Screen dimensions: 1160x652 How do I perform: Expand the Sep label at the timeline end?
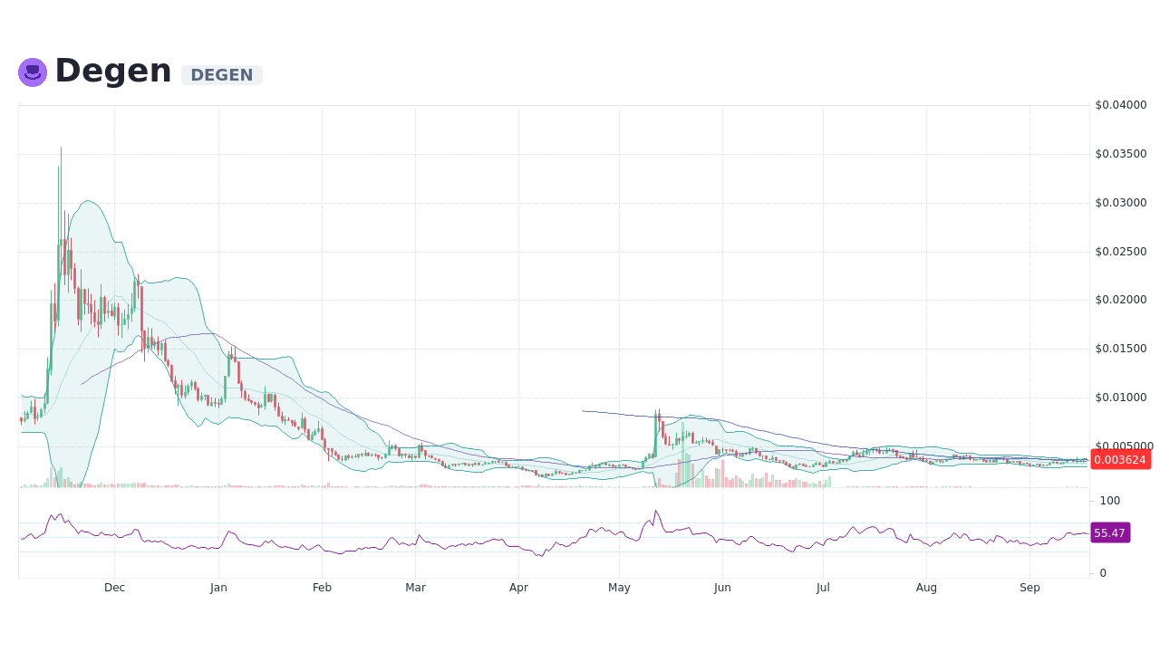point(1029,587)
